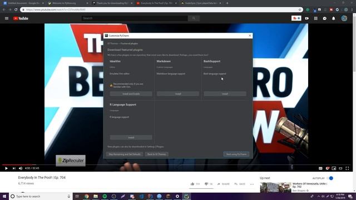
Task: Click the taskbar clock
Action: [x=340, y=196]
